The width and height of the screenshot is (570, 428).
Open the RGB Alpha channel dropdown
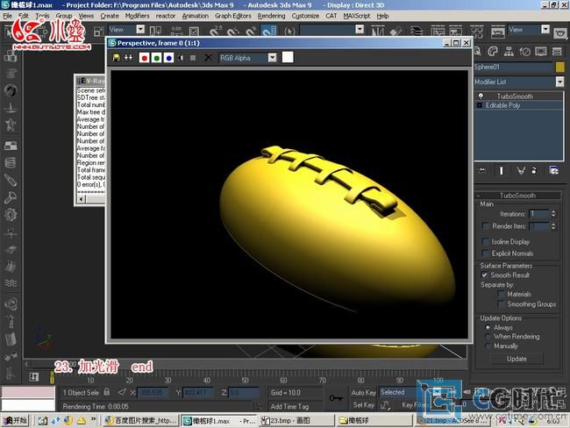tap(272, 58)
